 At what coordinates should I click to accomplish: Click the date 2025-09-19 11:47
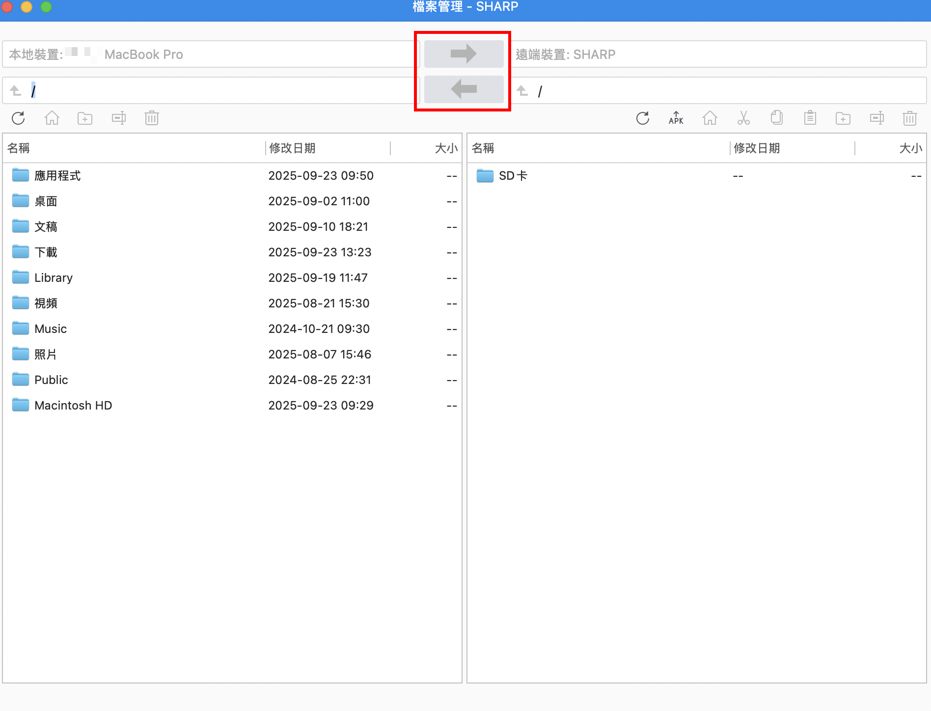coord(318,278)
